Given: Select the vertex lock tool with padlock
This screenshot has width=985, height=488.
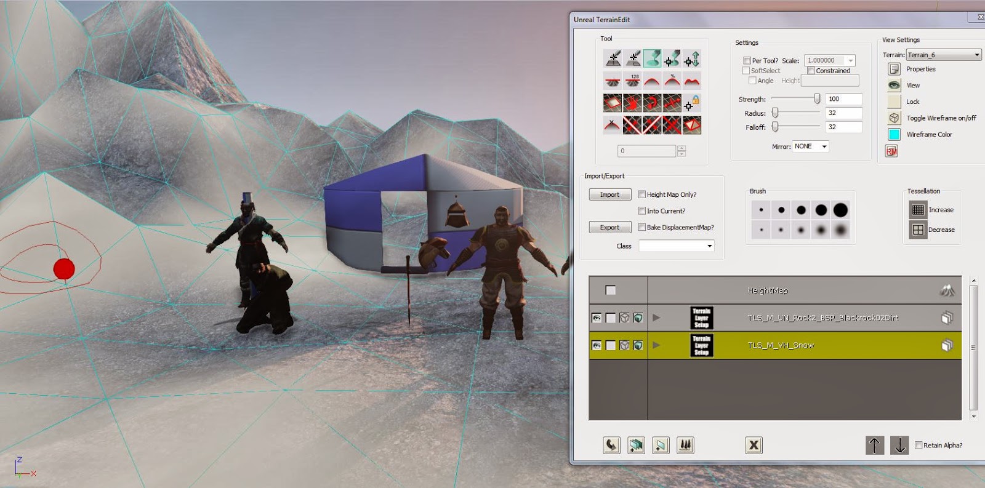Looking at the screenshot, I should click(x=691, y=103).
